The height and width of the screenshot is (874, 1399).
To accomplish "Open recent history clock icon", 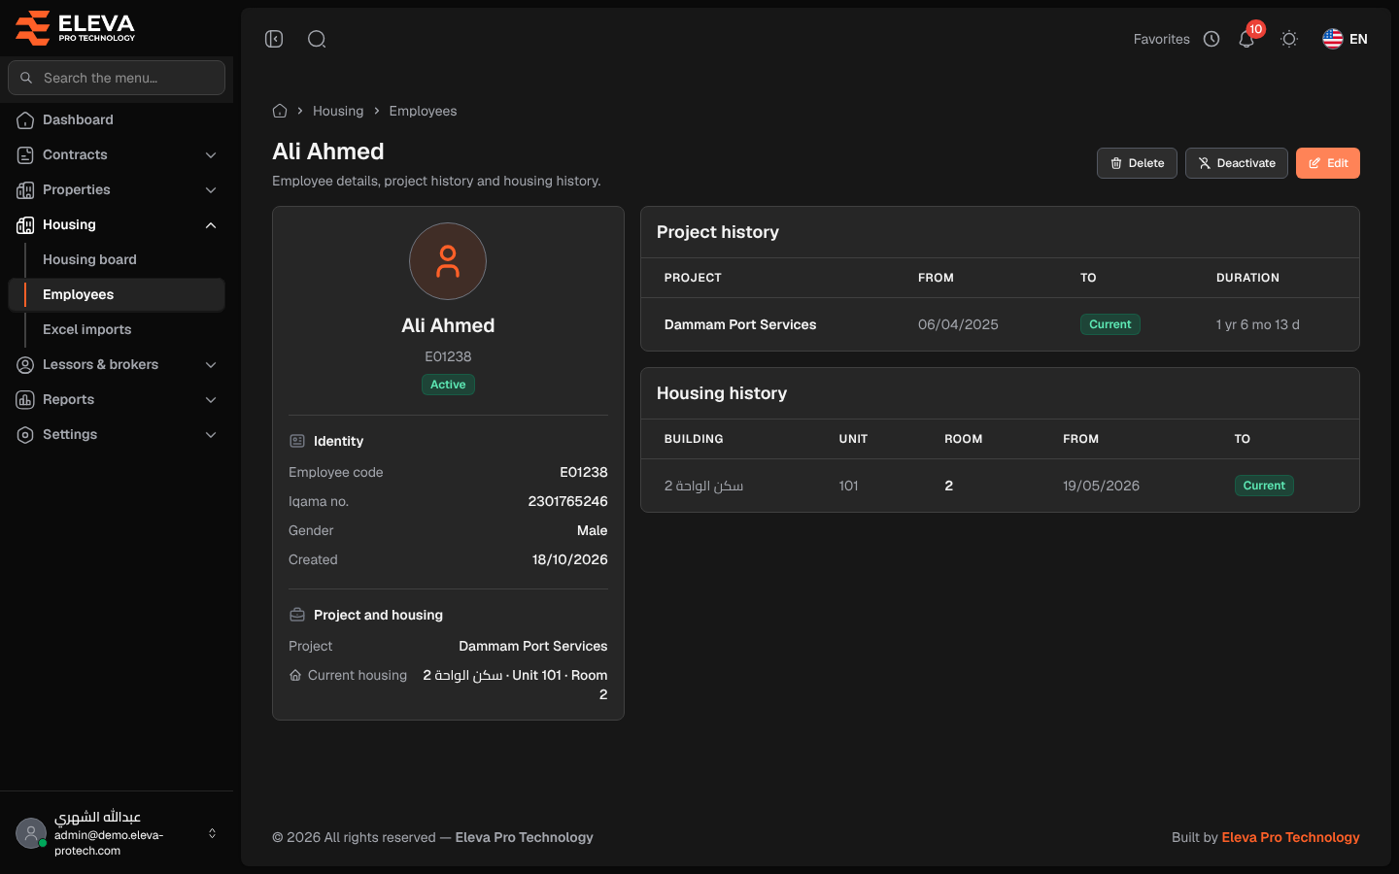I will 1211,39.
